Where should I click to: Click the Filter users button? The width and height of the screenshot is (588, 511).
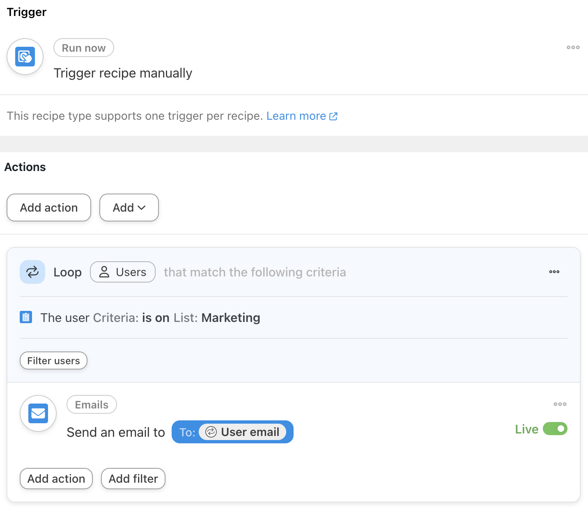(53, 360)
